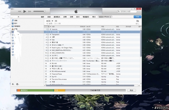
Task: Open the 鈴聲 tab in the top bar
Action: coord(65,17)
